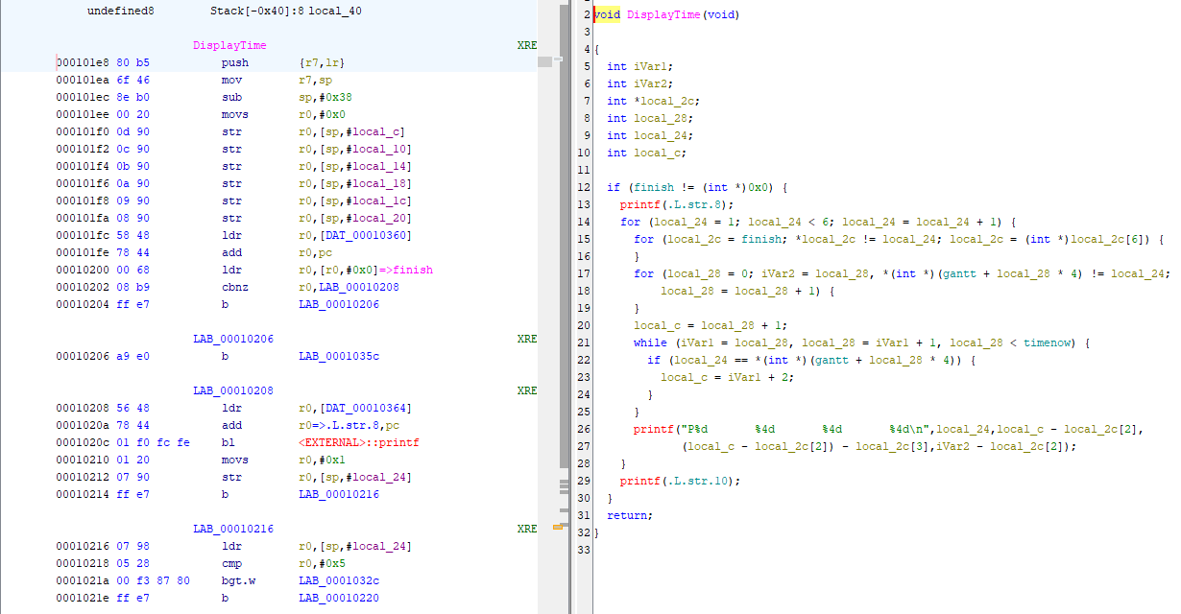Select the int *local_2c; declaration
Image resolution: width=1181 pixels, height=614 pixels.
653,101
